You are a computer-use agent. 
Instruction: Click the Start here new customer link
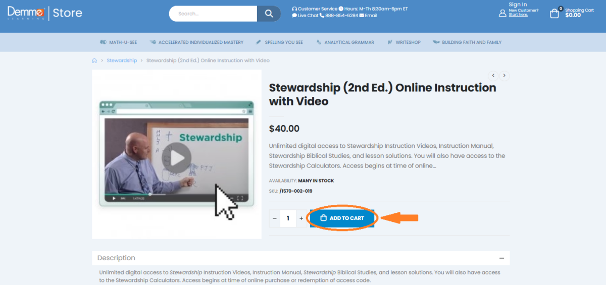[518, 15]
